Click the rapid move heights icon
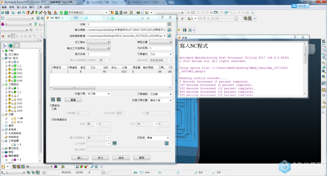 28,13
